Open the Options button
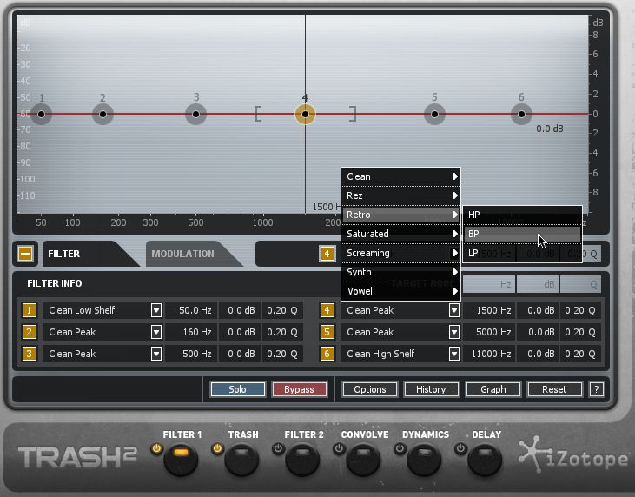 (370, 389)
